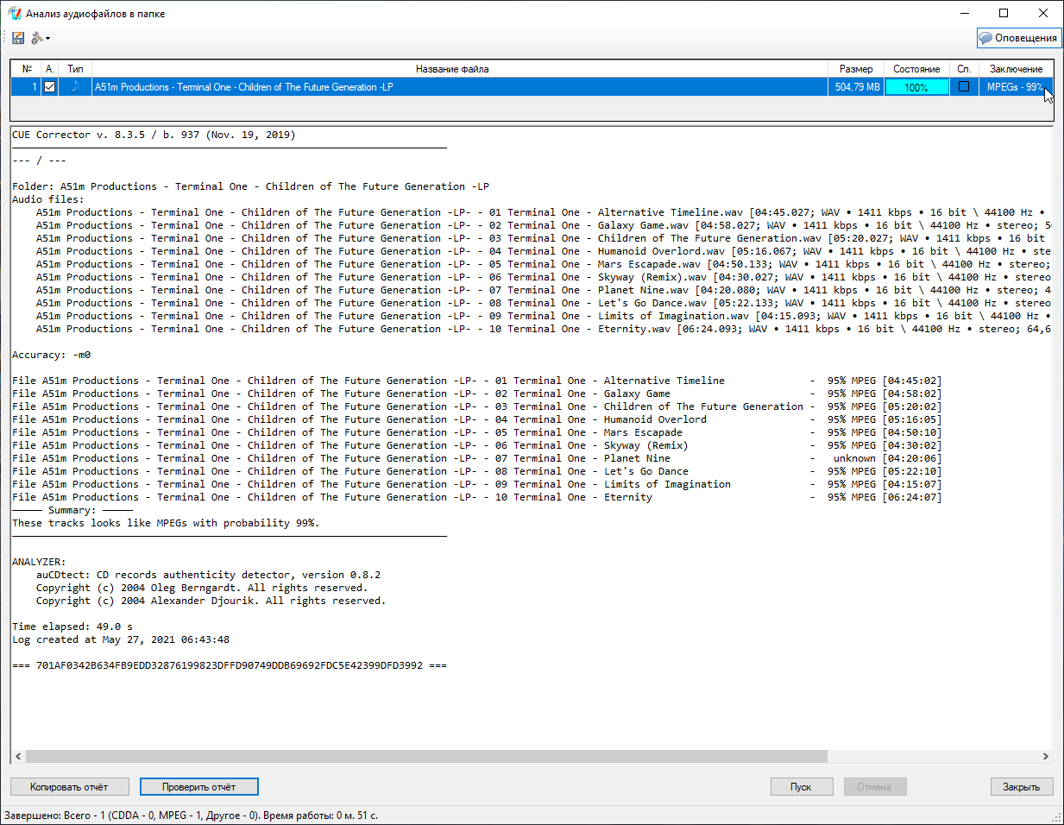
Task: Click the № column header
Action: pyautogui.click(x=27, y=69)
